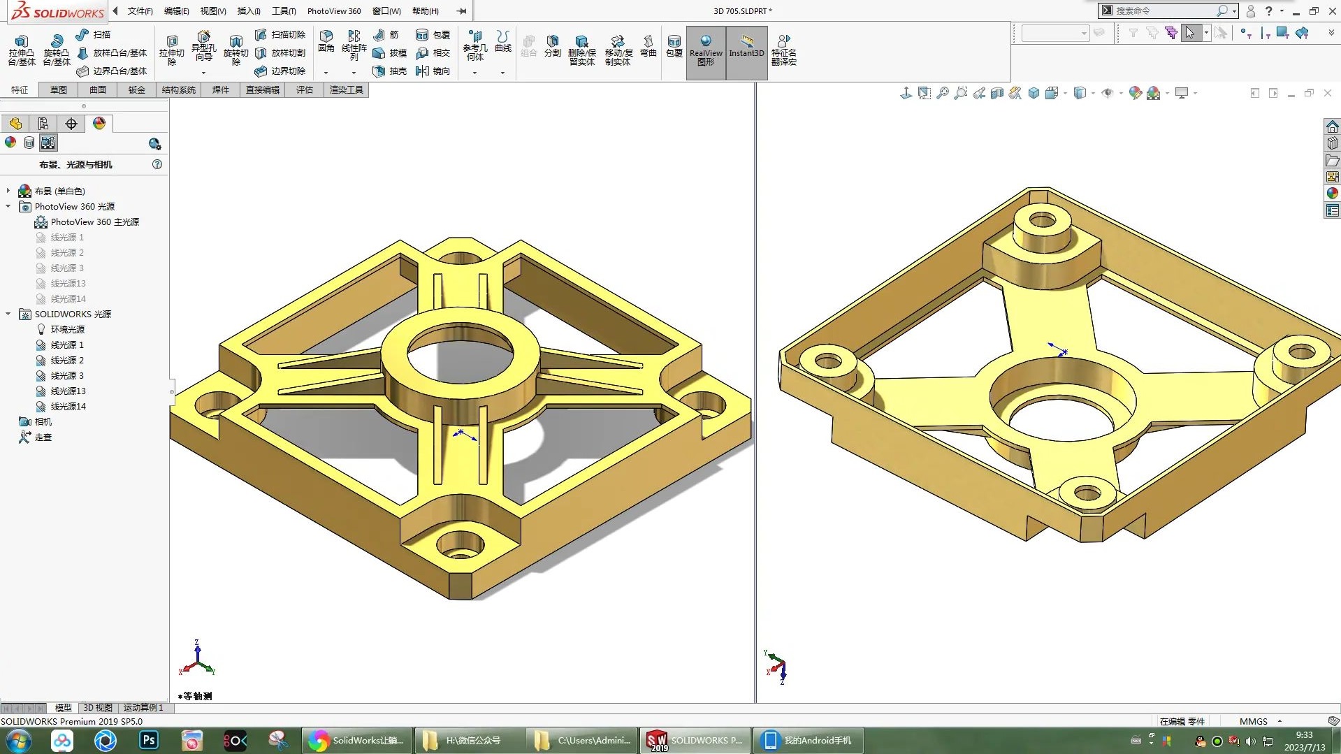Click the Move/Copy Bodies (移动/复制实体) tool
1341x754 pixels.
coord(618,50)
